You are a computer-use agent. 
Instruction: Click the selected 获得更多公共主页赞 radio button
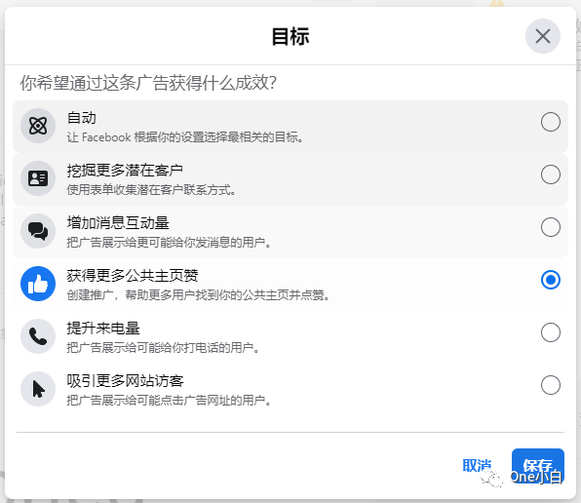tap(550, 280)
